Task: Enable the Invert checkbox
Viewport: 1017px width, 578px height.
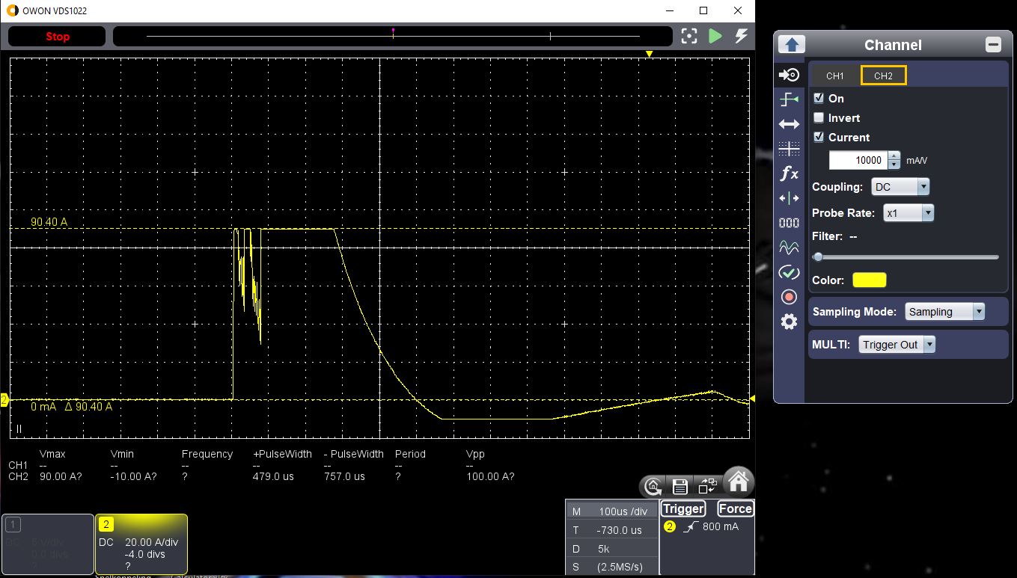Action: click(819, 117)
